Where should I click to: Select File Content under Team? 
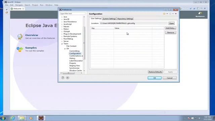point(71,46)
